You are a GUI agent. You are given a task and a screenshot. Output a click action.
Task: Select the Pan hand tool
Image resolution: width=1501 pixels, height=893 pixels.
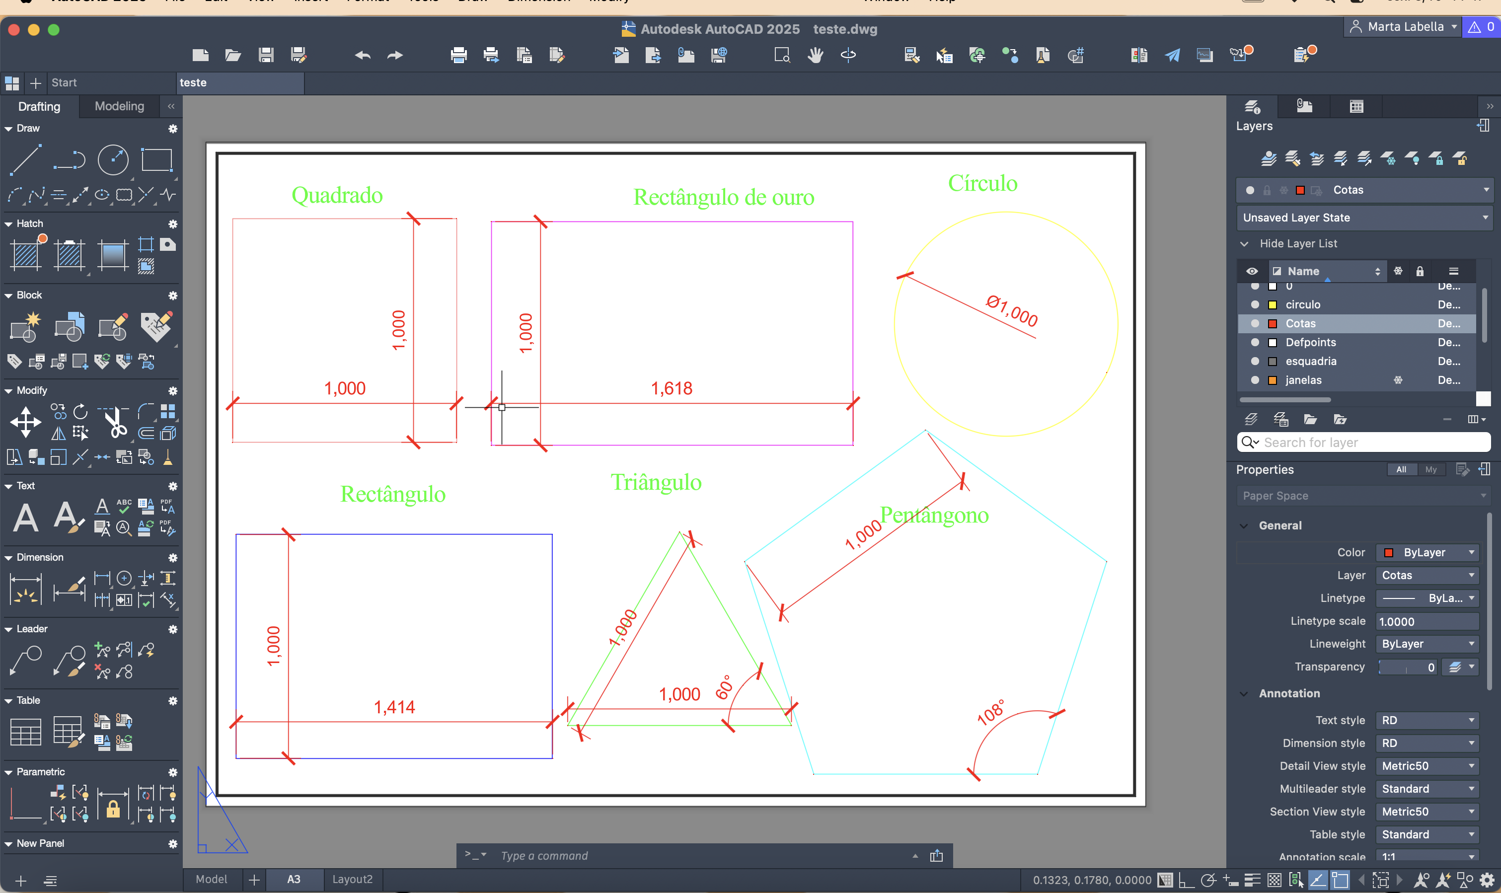pyautogui.click(x=815, y=55)
